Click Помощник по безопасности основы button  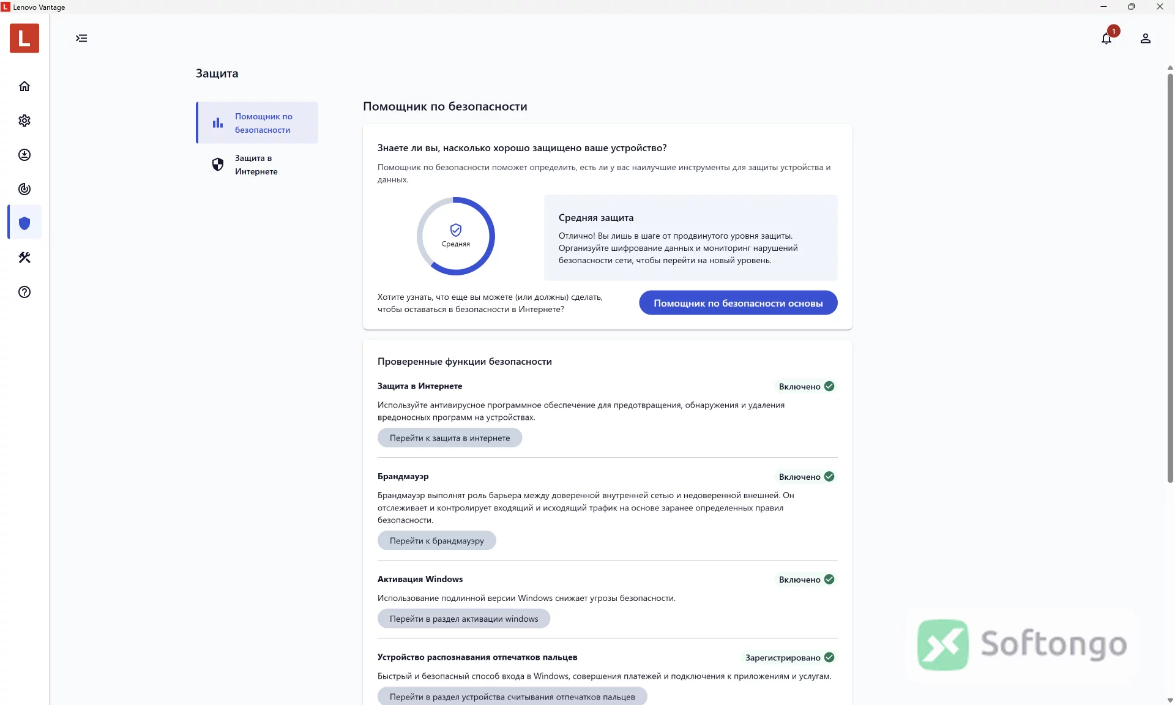coord(738,303)
